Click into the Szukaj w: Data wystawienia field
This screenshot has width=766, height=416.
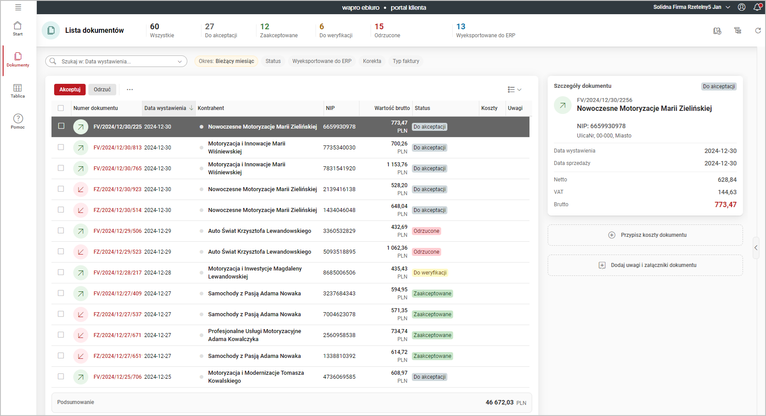[x=115, y=61]
